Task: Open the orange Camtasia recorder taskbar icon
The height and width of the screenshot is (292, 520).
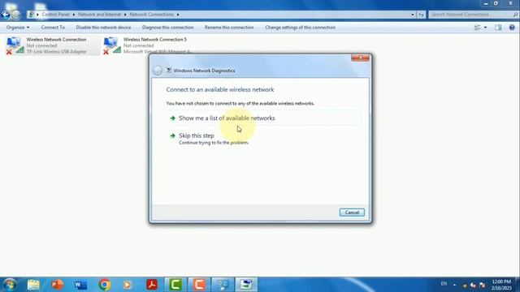Action: 199,285
